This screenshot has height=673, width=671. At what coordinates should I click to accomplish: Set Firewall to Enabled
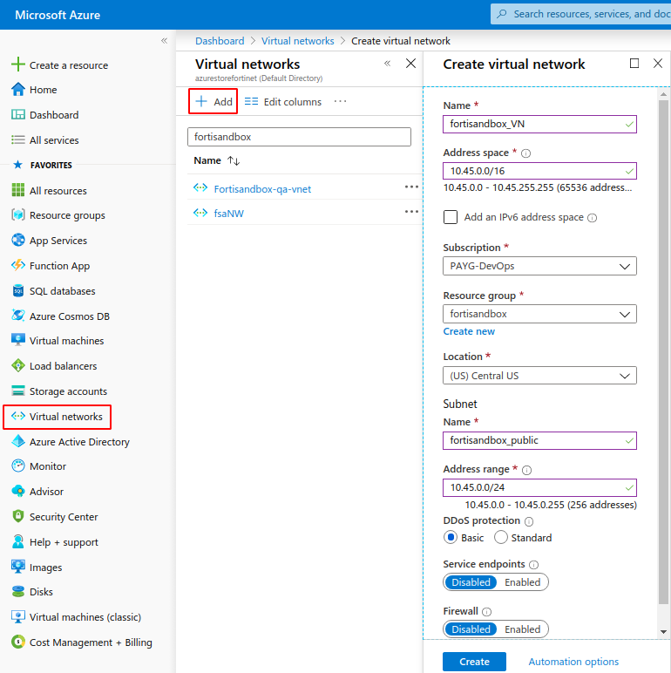point(522,629)
